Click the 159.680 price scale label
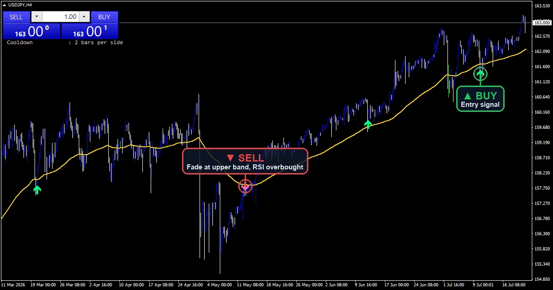The image size is (553, 290). point(541,128)
